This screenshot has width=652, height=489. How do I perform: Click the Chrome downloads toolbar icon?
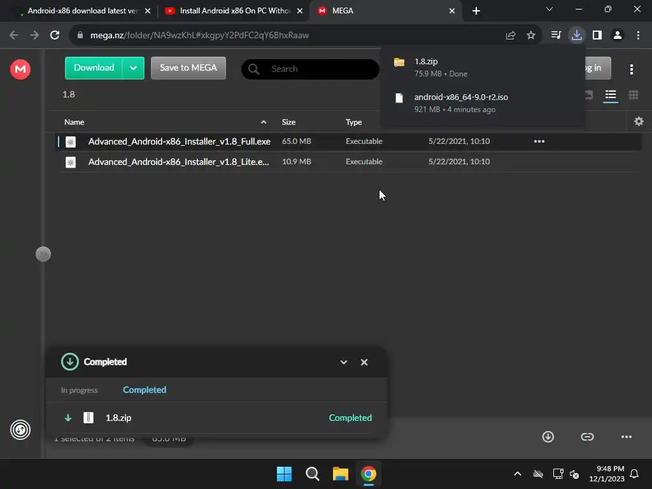(577, 35)
